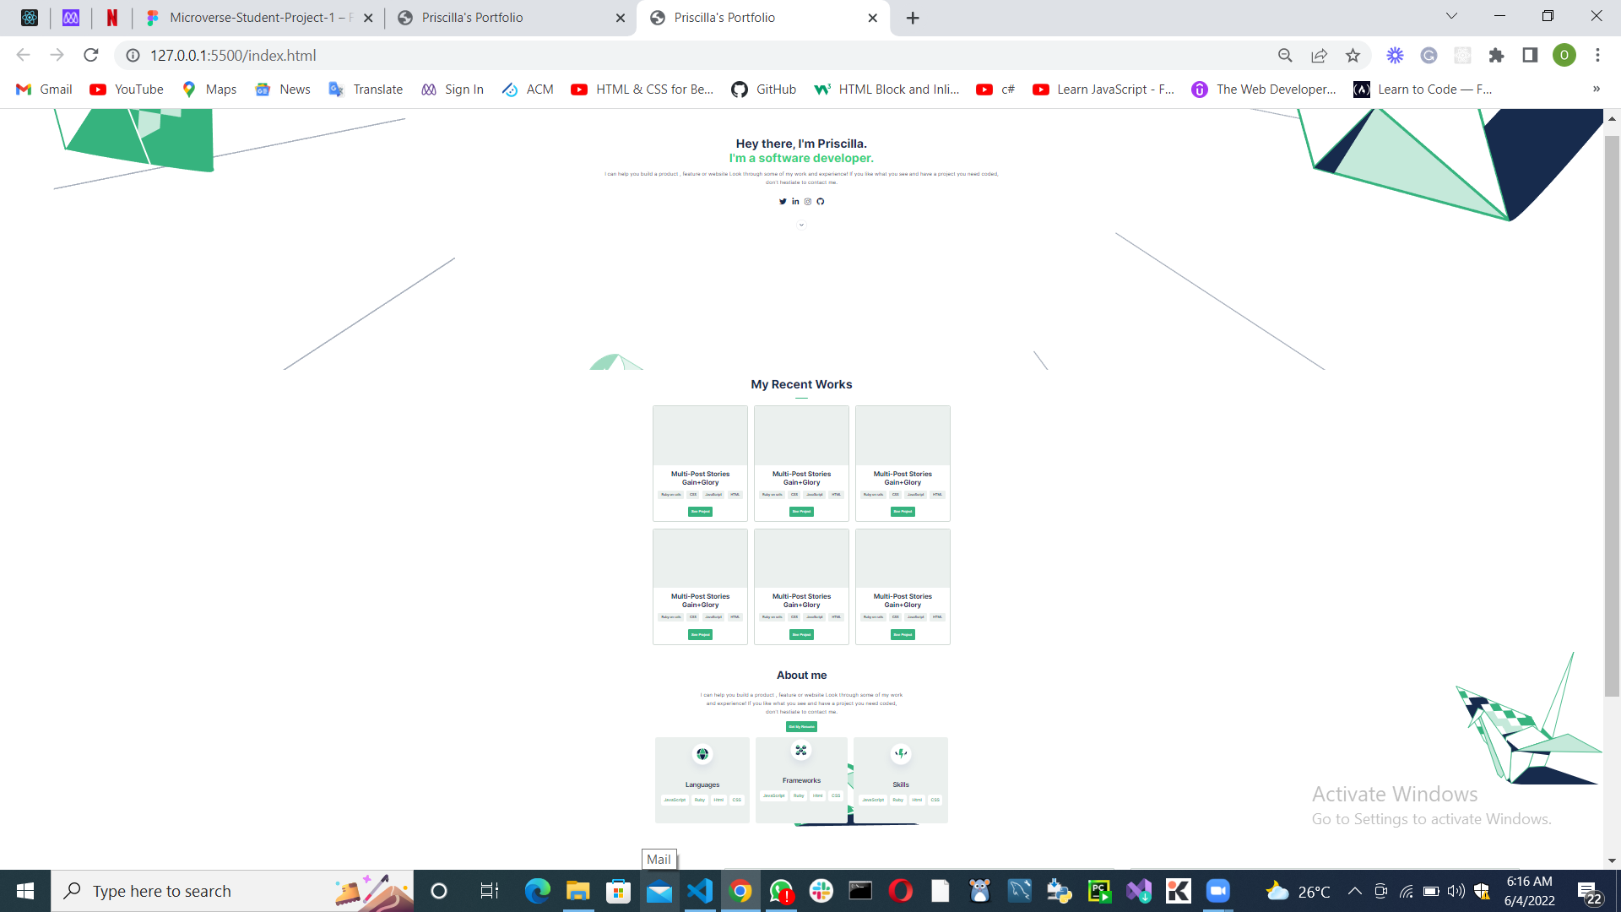Reload the page with refresh icon
Screen dimensions: 1621x912
point(91,56)
